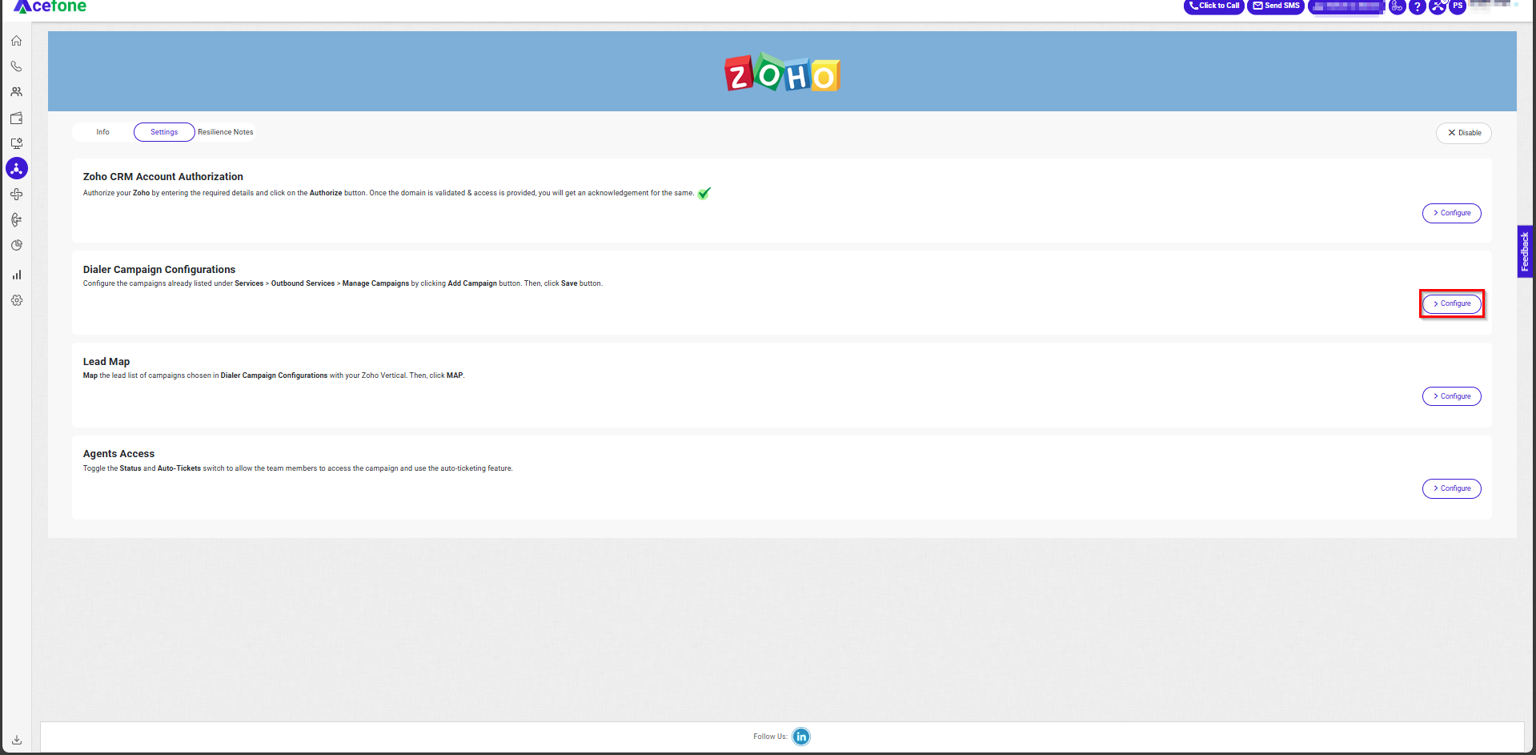Click the 'Agents Access' heading
Image resolution: width=1536 pixels, height=755 pixels.
point(118,454)
